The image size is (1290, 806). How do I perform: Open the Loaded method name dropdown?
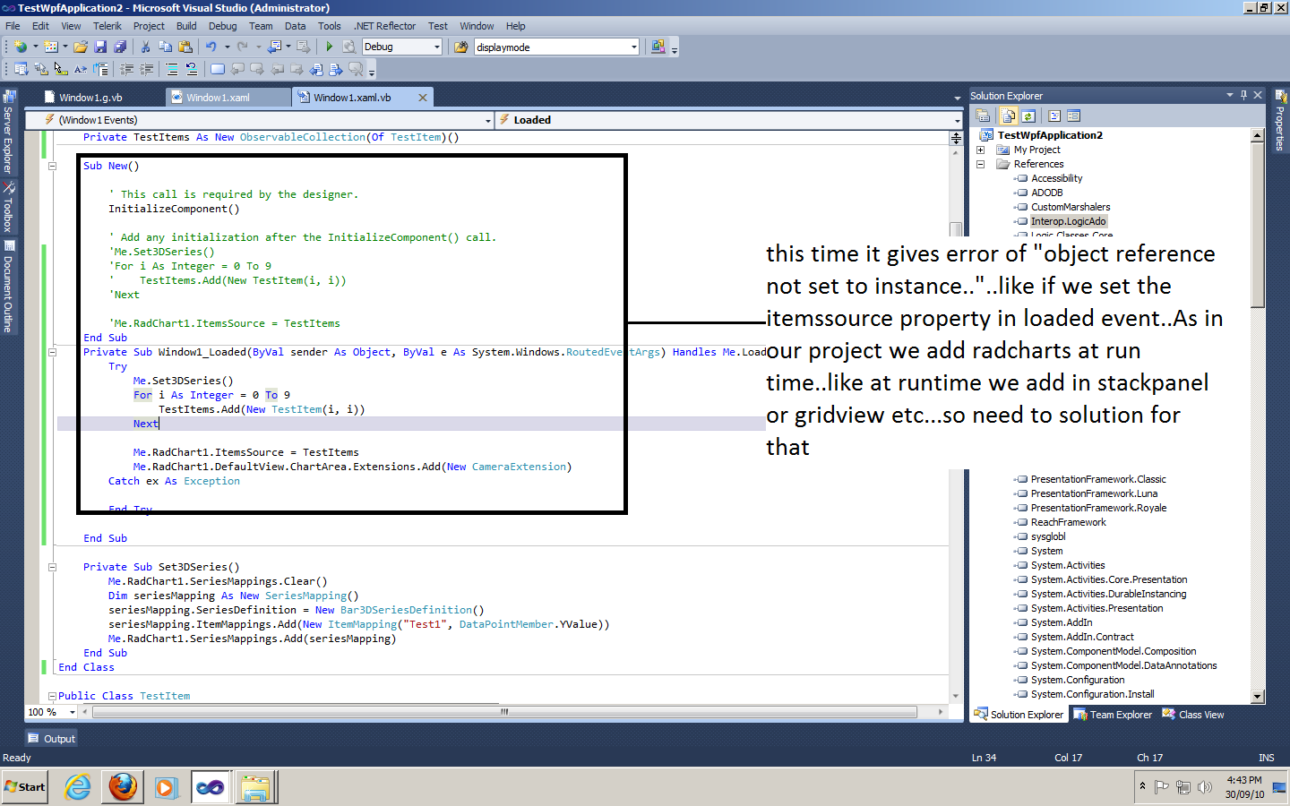coord(957,120)
